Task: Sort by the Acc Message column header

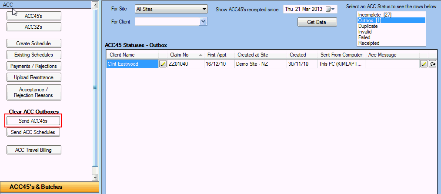Action: tap(392, 55)
